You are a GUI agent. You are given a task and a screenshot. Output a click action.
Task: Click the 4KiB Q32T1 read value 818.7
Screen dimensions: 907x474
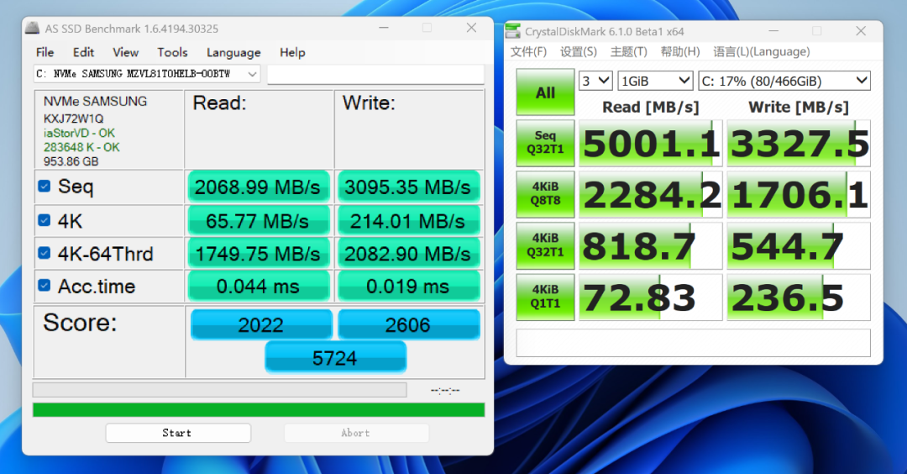coord(651,245)
